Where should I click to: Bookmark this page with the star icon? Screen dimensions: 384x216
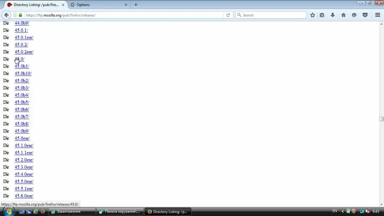pyautogui.click(x=313, y=15)
